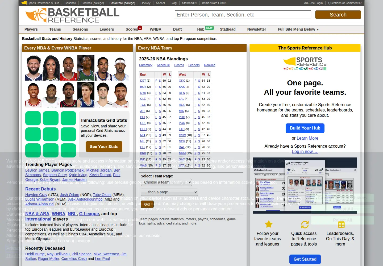Click the first player headshot in top row
This screenshot has width=383, height=266.
click(34, 68)
